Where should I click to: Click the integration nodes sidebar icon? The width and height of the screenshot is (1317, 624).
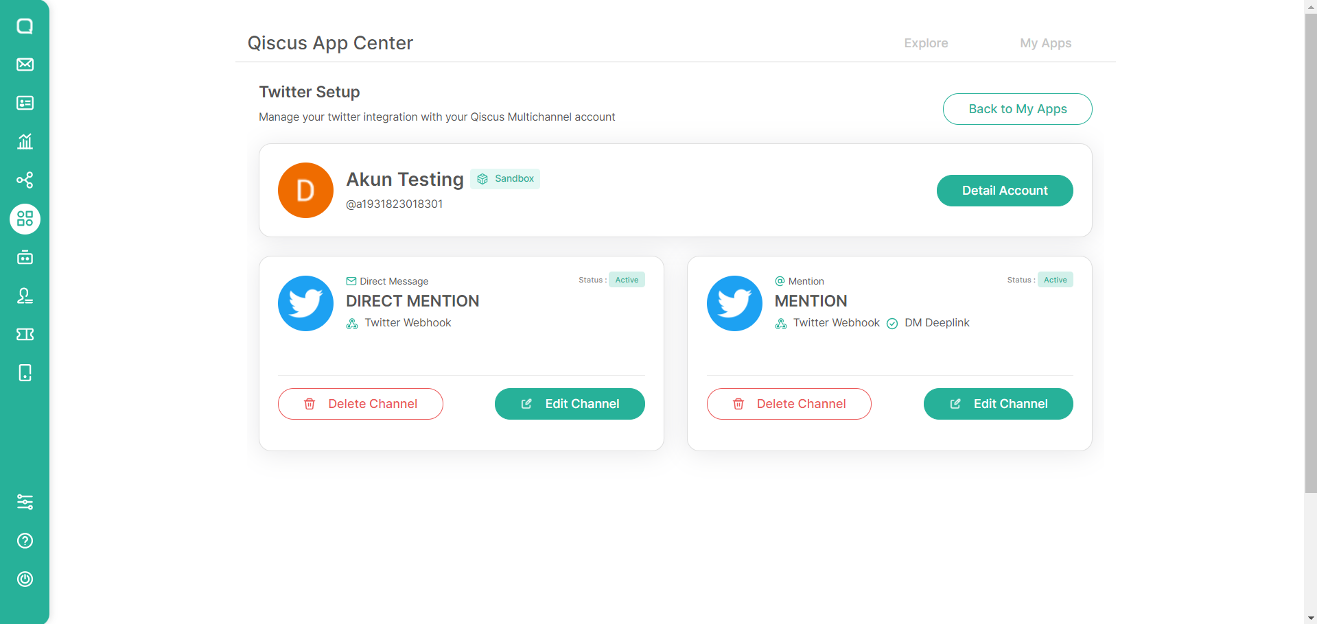click(25, 180)
